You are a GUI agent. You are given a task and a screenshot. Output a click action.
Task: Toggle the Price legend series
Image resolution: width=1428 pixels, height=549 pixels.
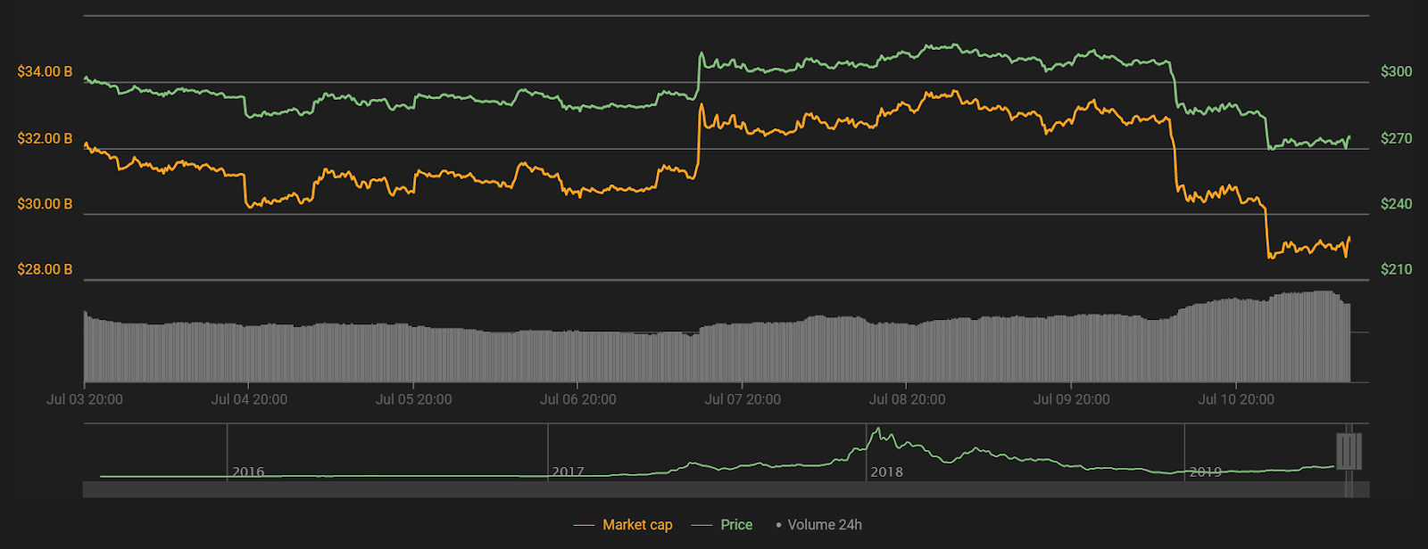[722, 525]
